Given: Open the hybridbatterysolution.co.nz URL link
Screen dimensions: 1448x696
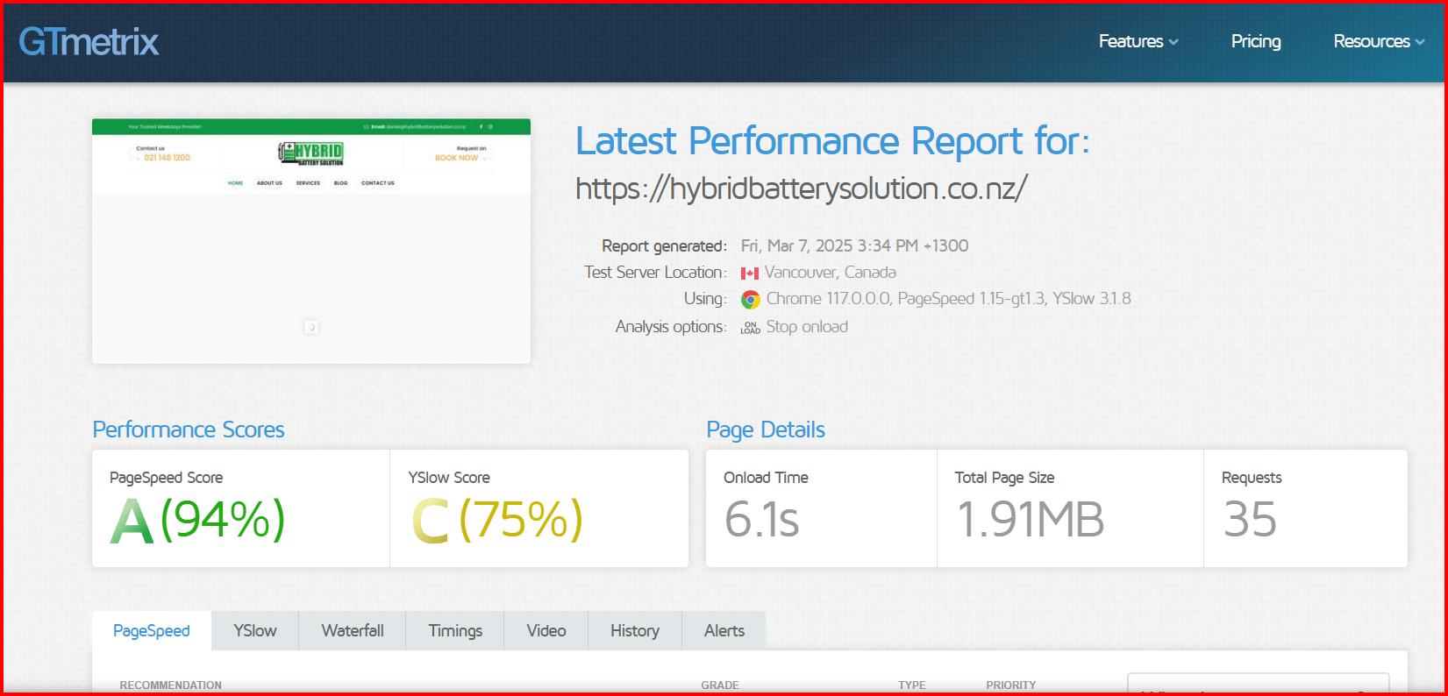Looking at the screenshot, I should [x=801, y=188].
